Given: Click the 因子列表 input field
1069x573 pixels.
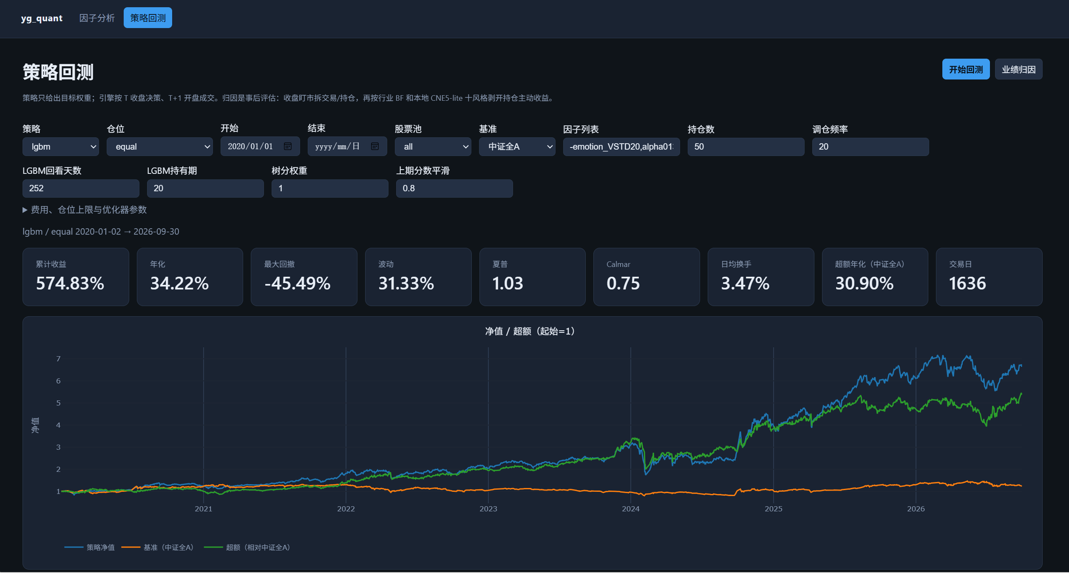Looking at the screenshot, I should [621, 147].
